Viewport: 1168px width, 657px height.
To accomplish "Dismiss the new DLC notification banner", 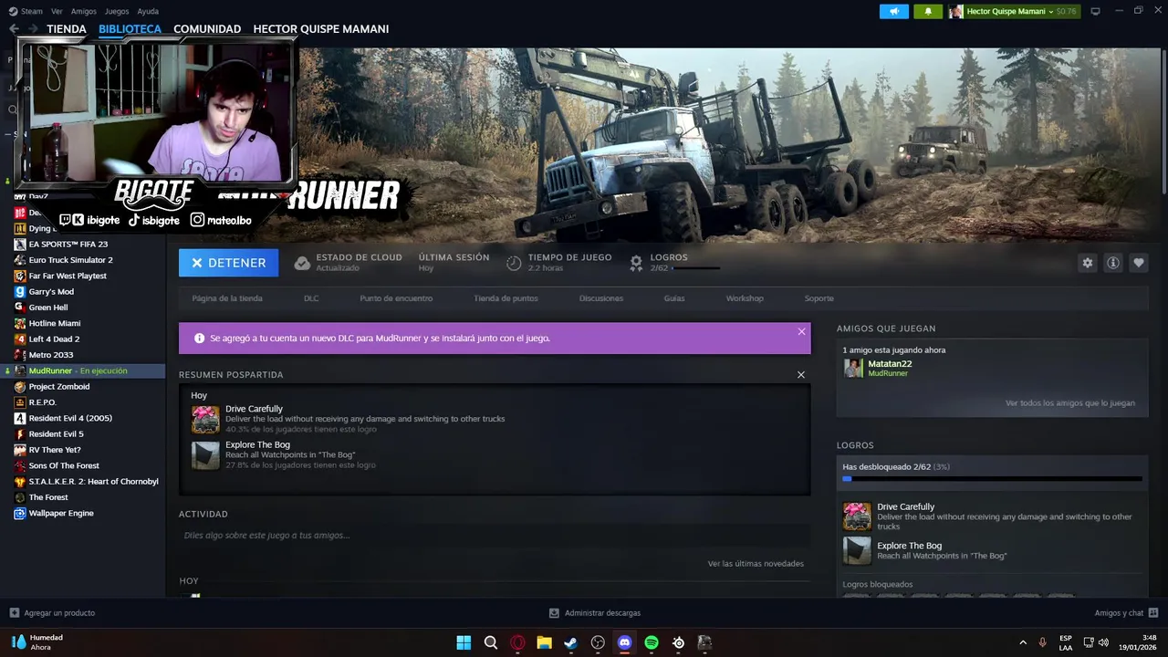I will pyautogui.click(x=801, y=331).
